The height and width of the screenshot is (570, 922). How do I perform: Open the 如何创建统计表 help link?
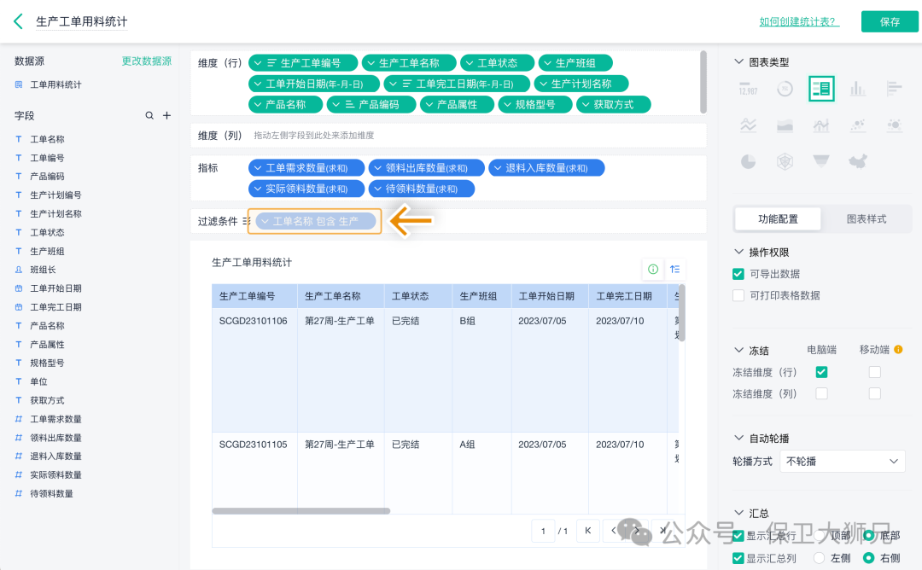[799, 21]
